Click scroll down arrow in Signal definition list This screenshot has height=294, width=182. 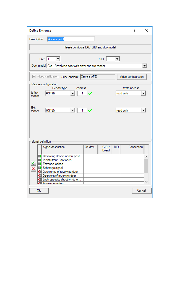click(146, 182)
